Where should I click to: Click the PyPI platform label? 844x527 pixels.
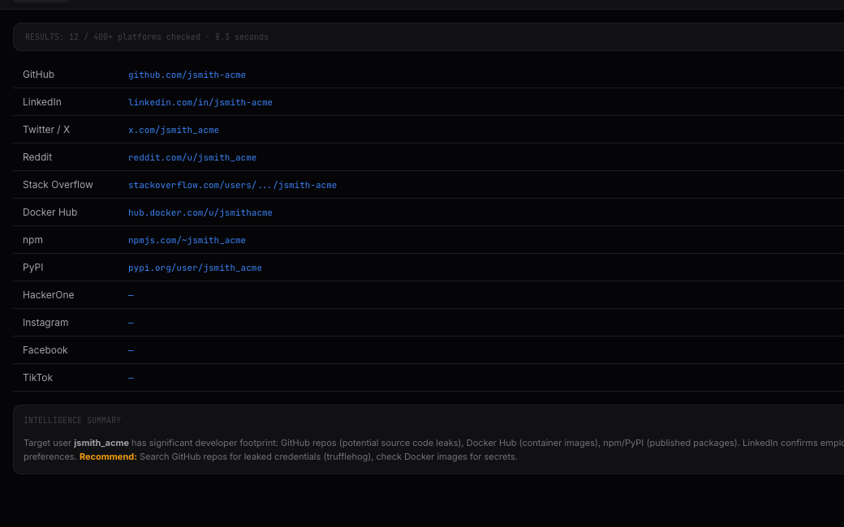click(32, 268)
